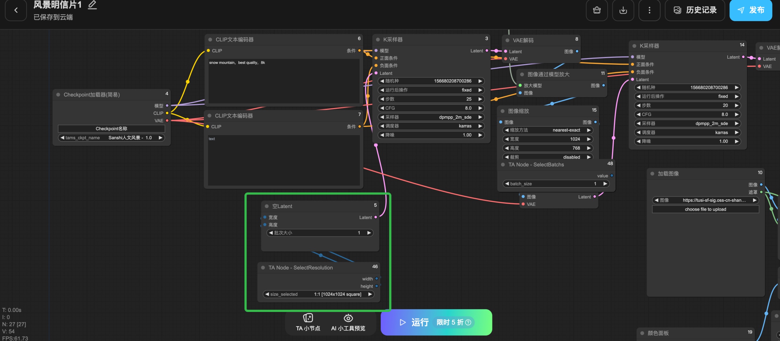Viewport: 780px width, 341px height.
Task: Click choose file to upload
Action: point(705,209)
